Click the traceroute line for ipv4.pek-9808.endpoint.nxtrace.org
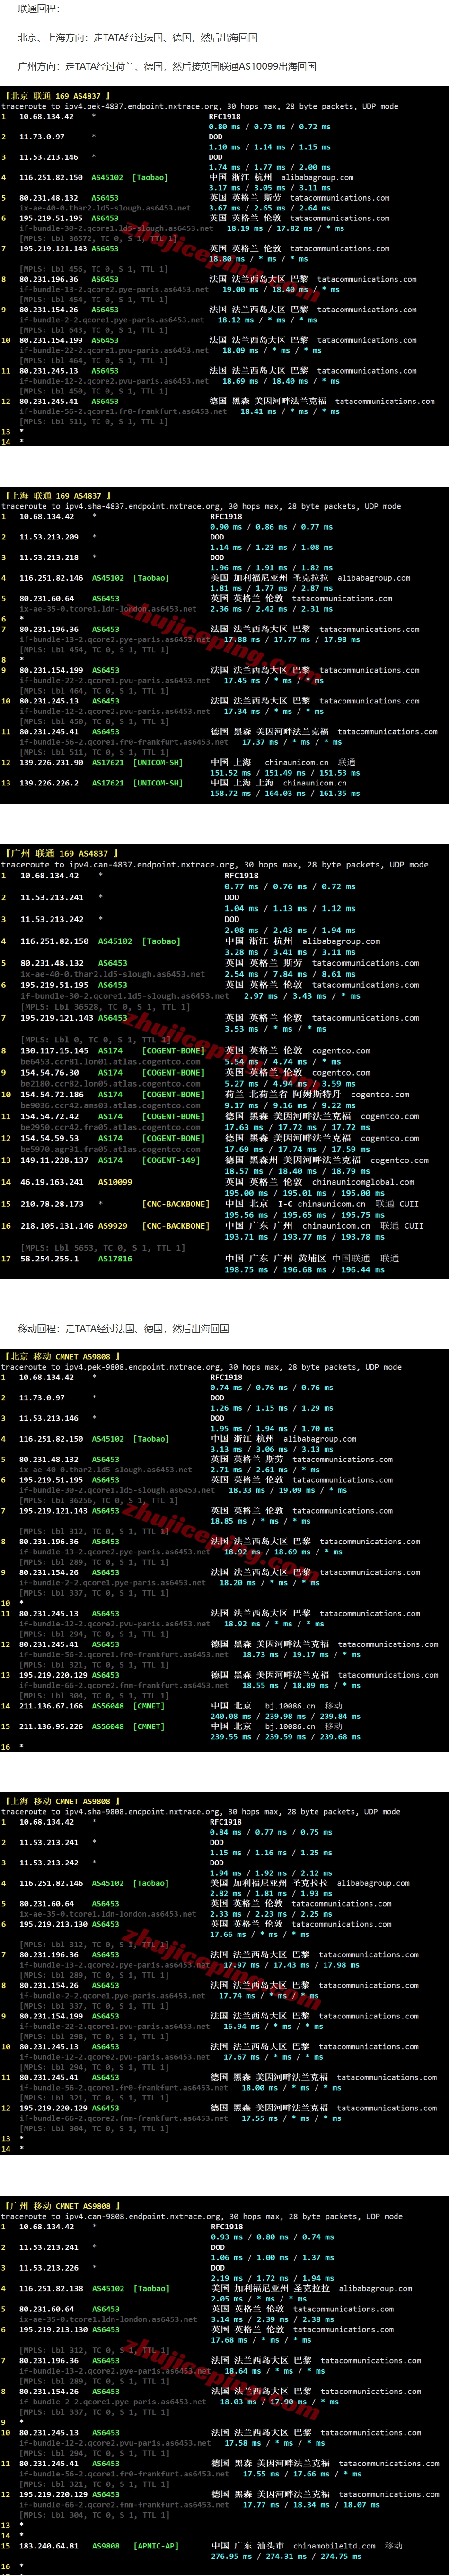The image size is (449, 2575). (202, 1367)
